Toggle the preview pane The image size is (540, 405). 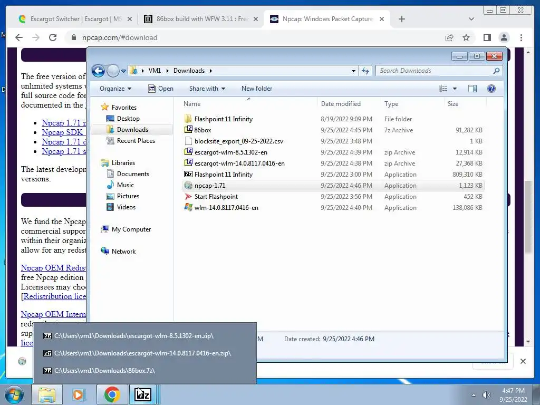[472, 89]
